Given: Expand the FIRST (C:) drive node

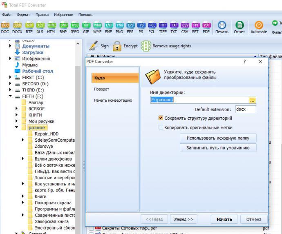Looking at the screenshot, I should pyautogui.click(x=11, y=77).
